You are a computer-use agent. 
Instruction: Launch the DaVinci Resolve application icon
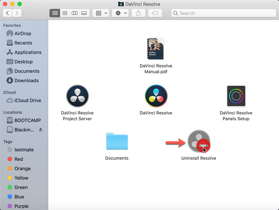point(156,96)
